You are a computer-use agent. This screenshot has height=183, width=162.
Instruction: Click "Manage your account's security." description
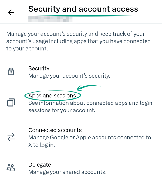pyautogui.click(x=69, y=76)
